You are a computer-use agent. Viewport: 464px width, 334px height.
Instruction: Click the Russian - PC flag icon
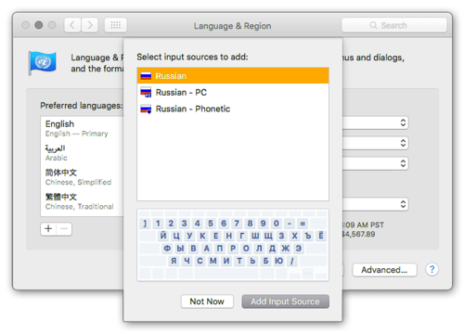[x=146, y=92]
